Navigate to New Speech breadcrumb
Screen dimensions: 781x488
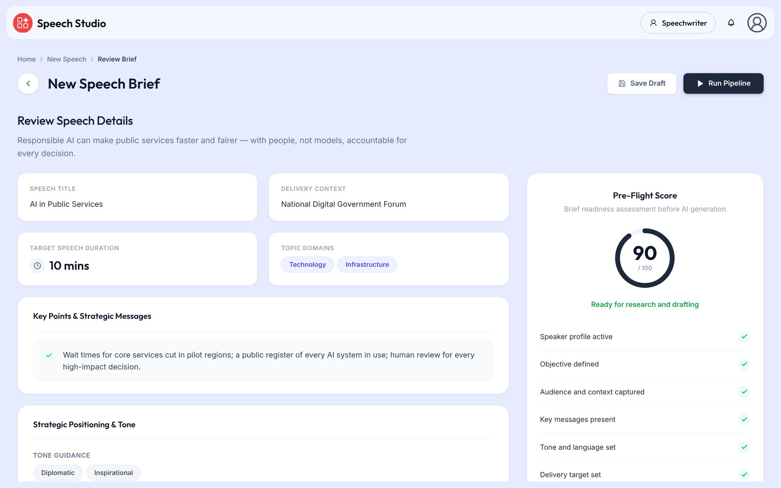tap(66, 59)
